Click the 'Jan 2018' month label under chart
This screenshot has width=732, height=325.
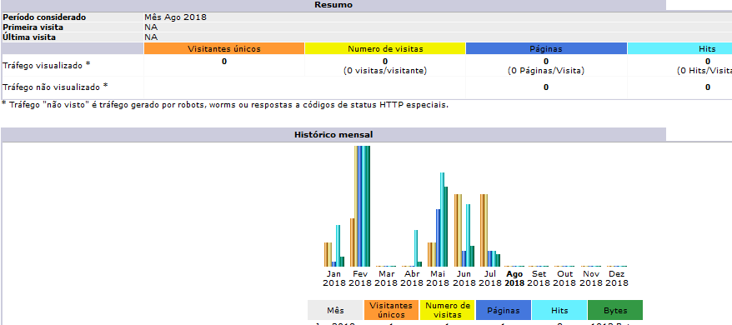(333, 278)
